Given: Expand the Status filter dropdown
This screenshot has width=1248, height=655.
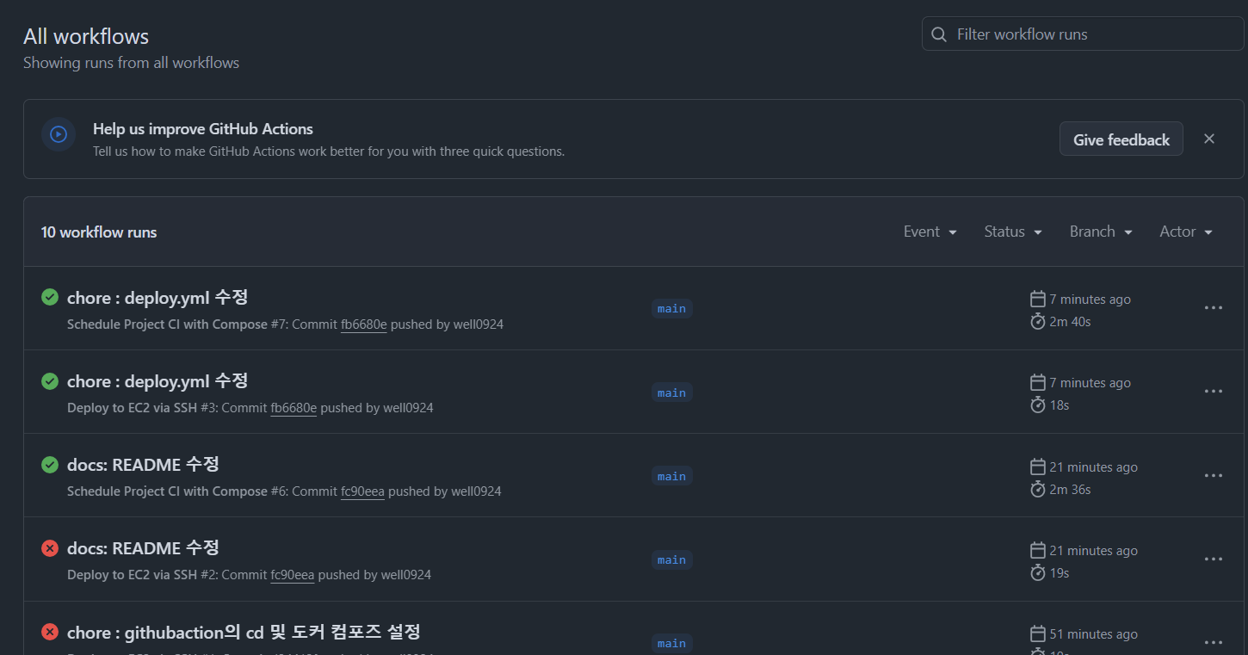Looking at the screenshot, I should click(x=1013, y=232).
